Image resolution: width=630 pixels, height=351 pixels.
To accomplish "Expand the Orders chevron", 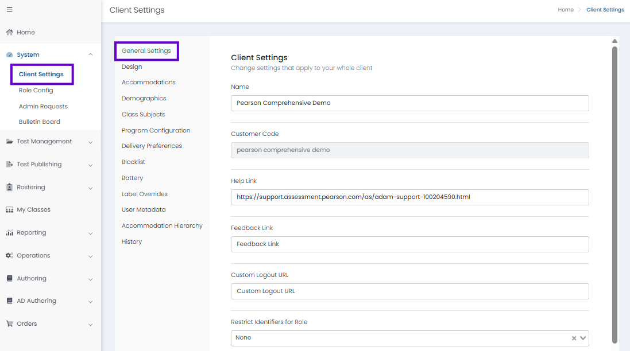I will click(90, 325).
